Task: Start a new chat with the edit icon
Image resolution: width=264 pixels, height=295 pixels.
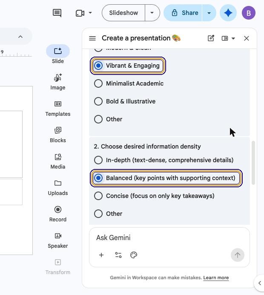Action: (x=211, y=38)
